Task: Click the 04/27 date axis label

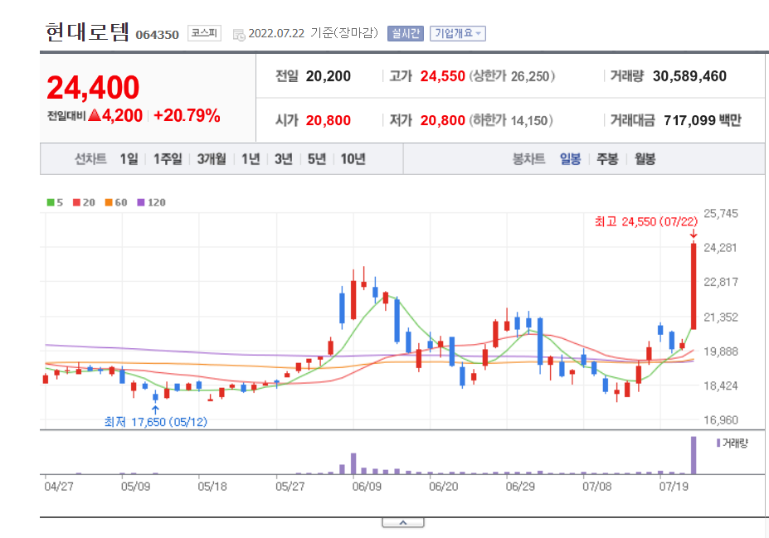Action: click(59, 487)
